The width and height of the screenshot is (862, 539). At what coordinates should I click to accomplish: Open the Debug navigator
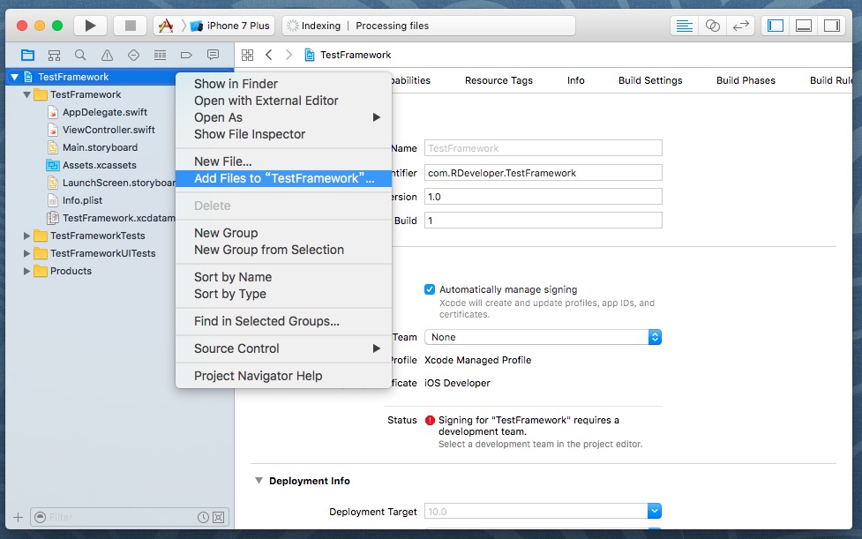pos(160,55)
